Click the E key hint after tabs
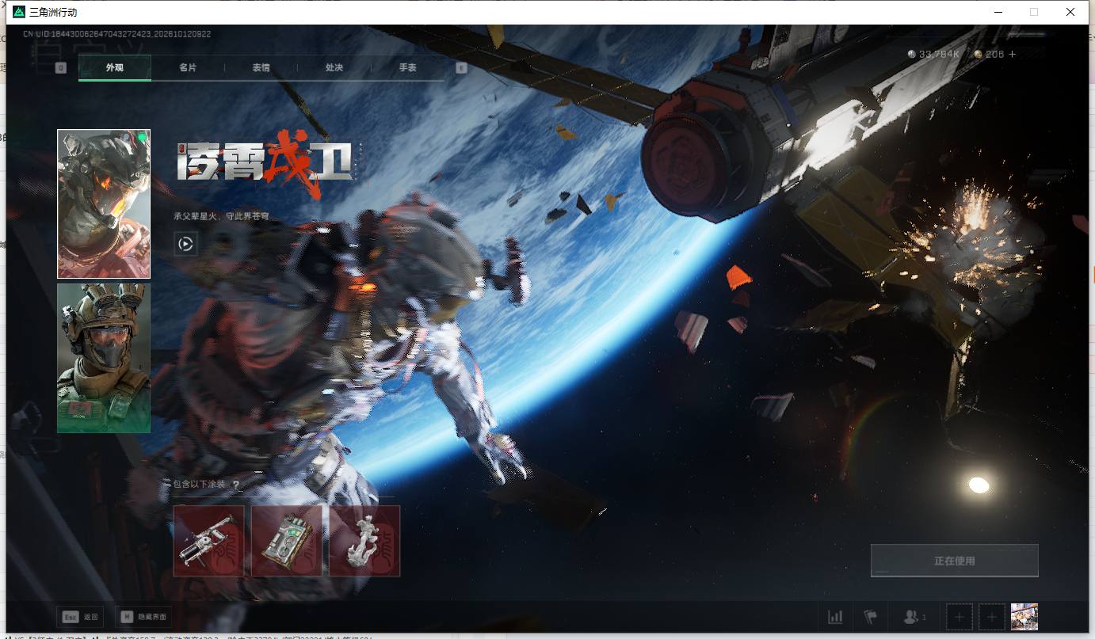Image resolution: width=1095 pixels, height=639 pixels. pos(461,68)
